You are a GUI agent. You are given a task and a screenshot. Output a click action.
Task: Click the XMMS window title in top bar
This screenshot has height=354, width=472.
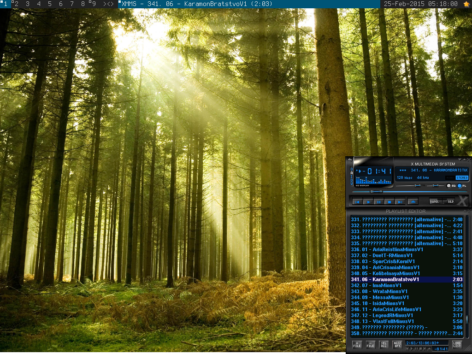coord(197,4)
